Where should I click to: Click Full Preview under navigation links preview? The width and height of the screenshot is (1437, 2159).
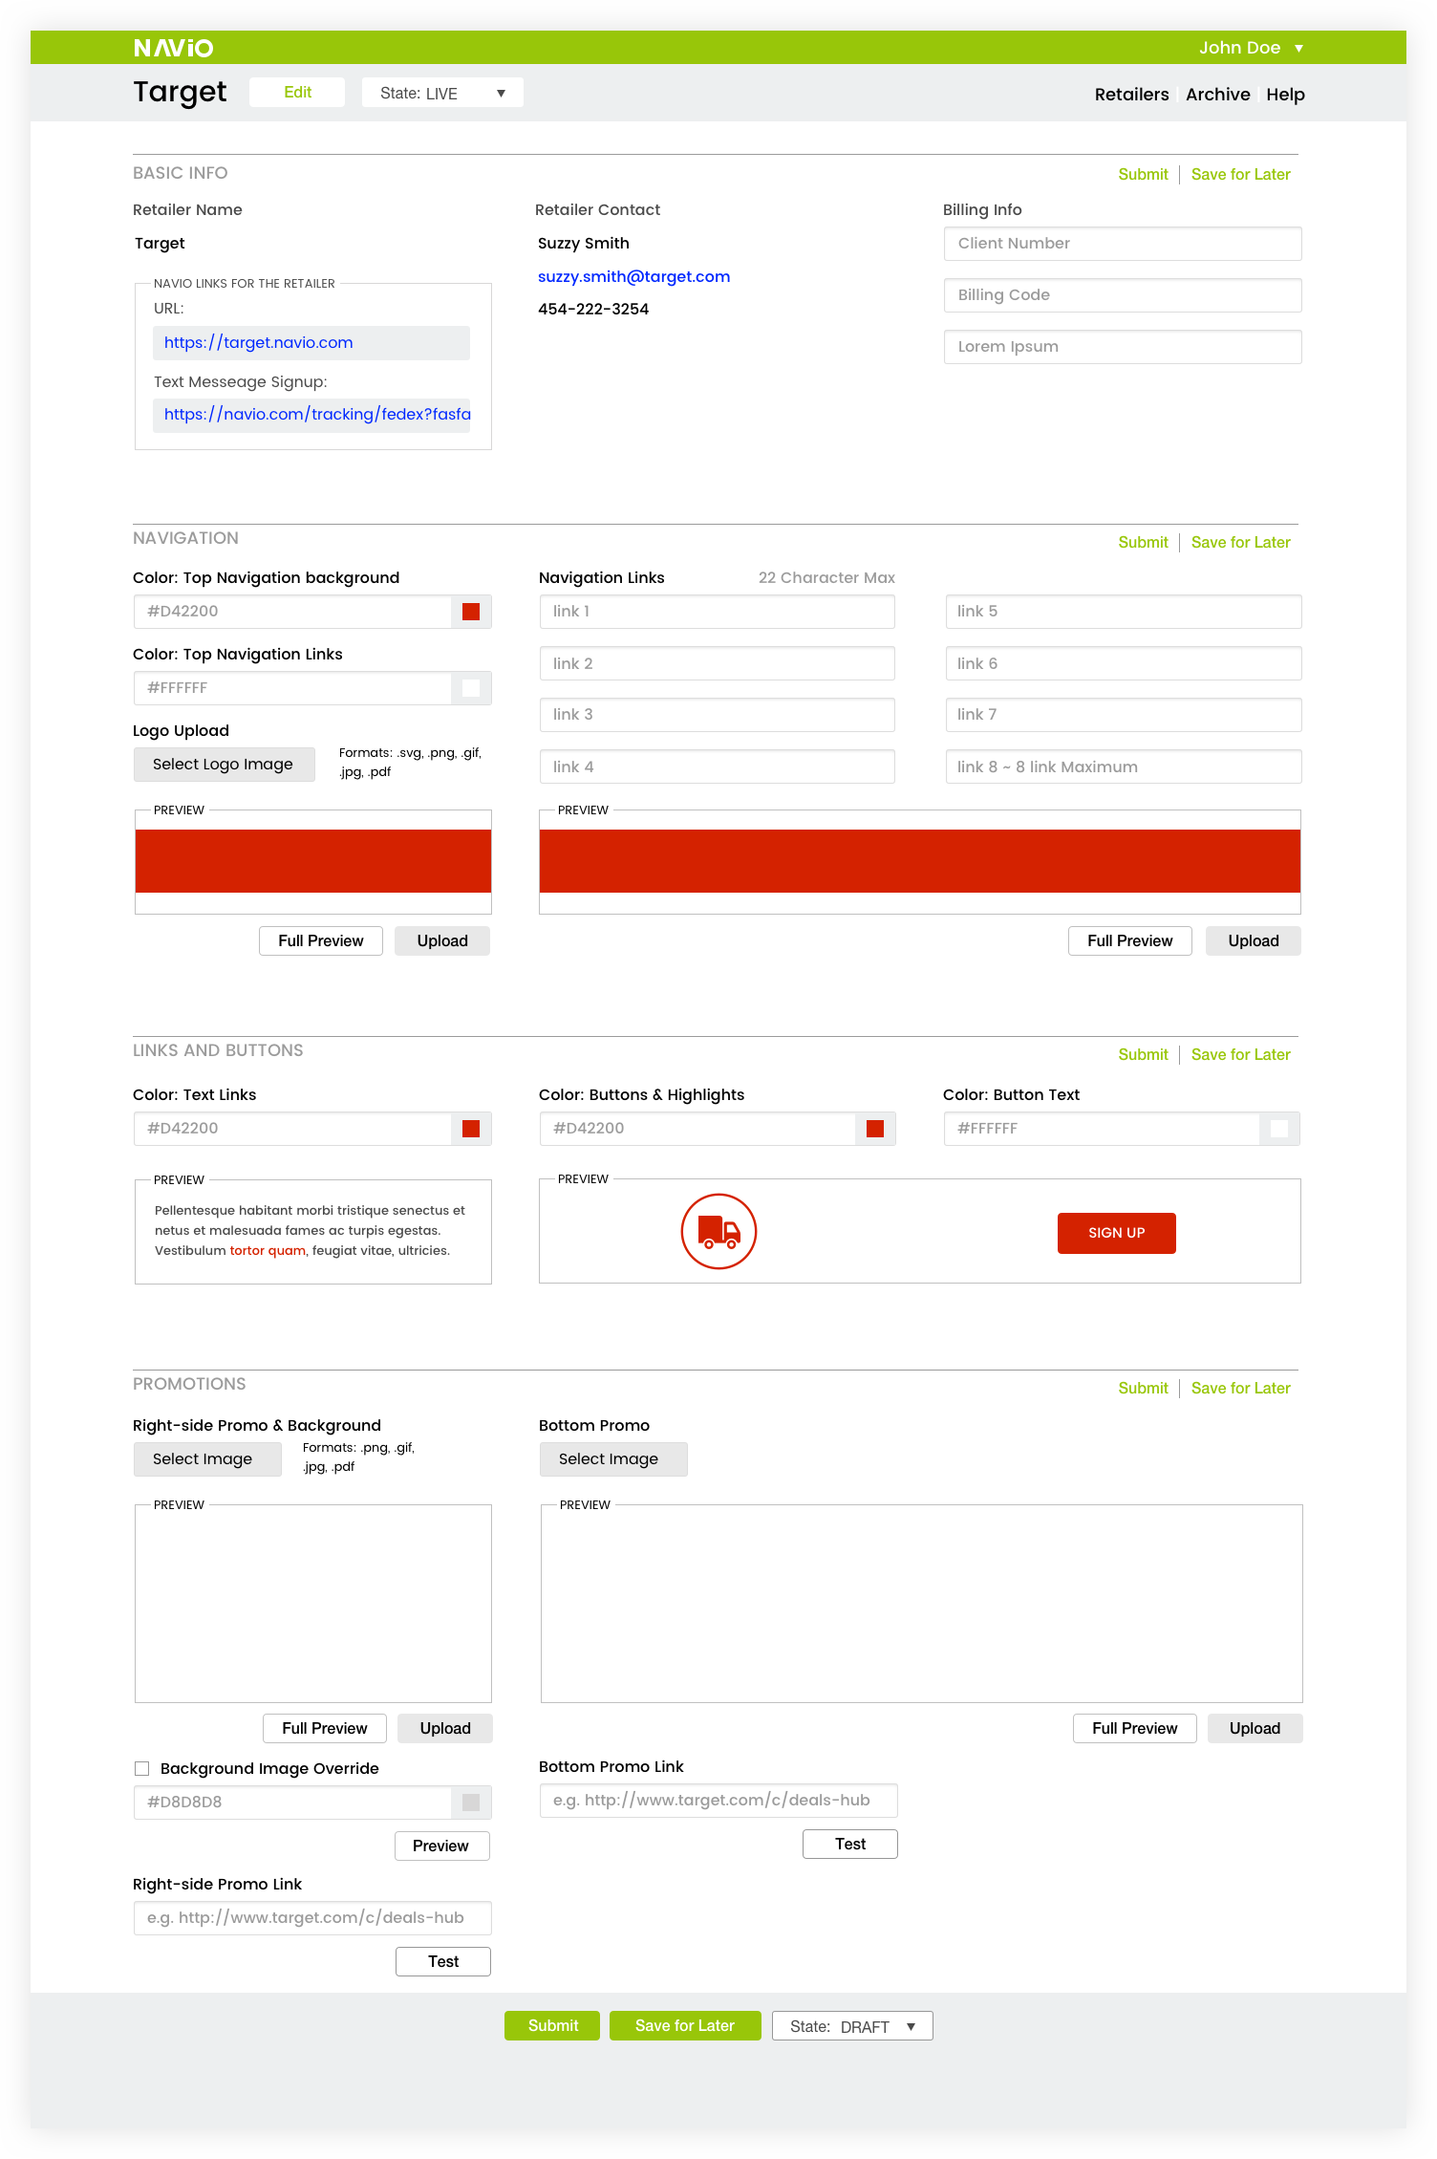click(x=1130, y=940)
